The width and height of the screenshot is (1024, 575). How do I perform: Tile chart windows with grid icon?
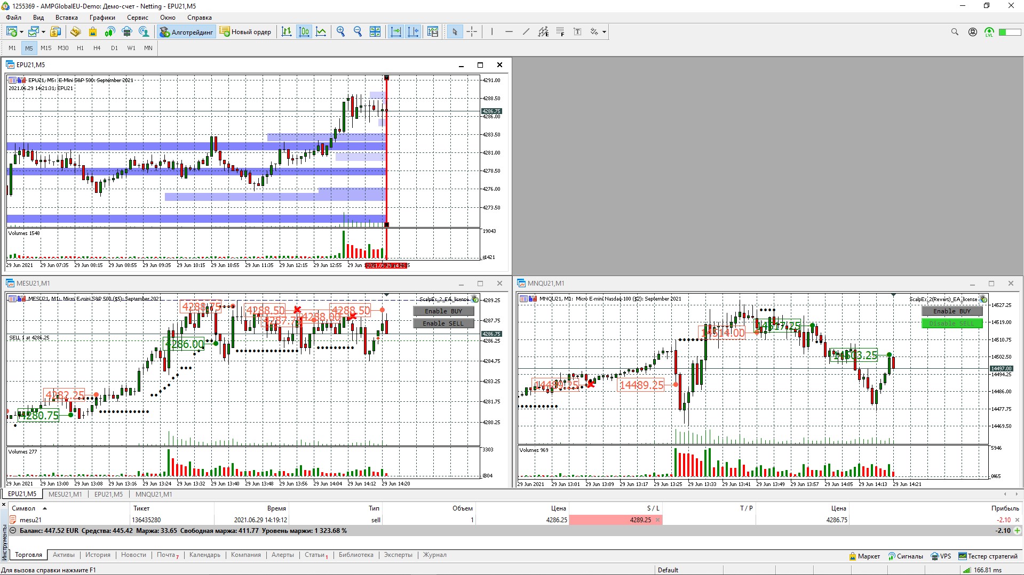(x=375, y=32)
